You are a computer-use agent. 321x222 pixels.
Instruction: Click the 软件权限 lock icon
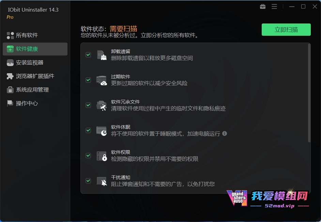[102, 156]
